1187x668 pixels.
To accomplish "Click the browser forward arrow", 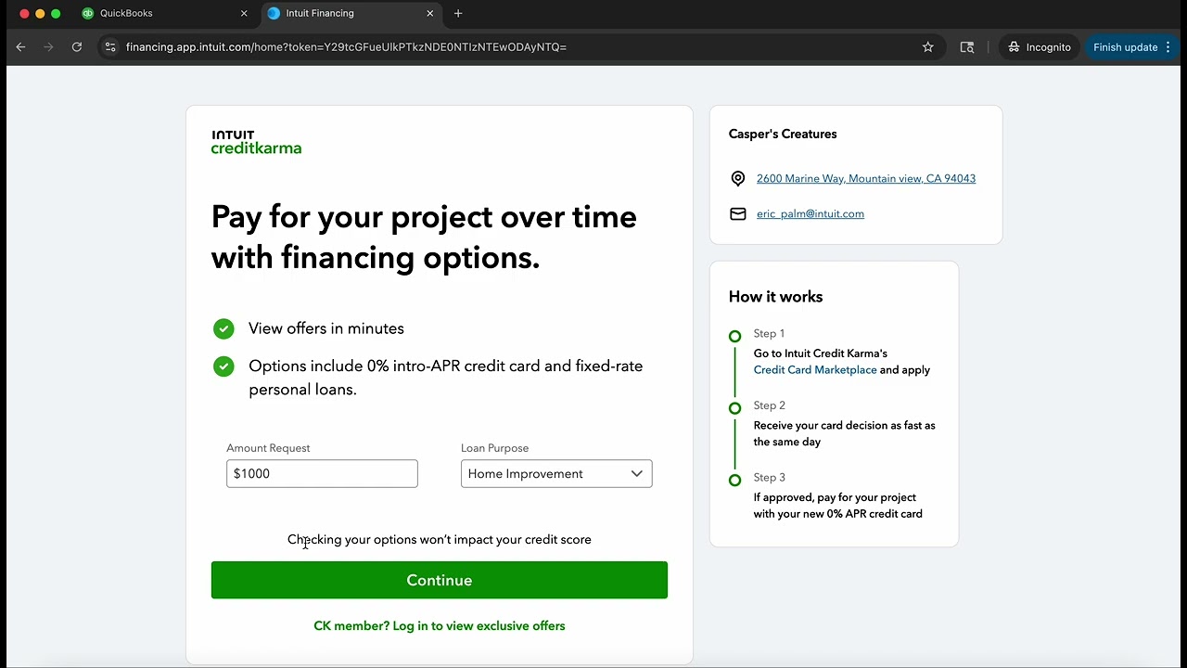I will pyautogui.click(x=48, y=47).
